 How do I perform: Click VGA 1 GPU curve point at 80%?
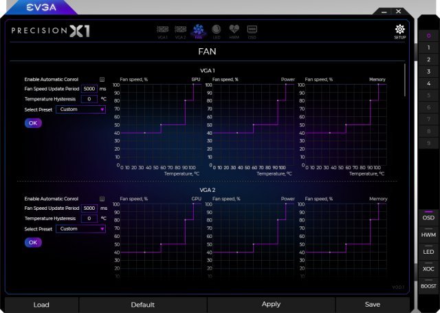[x=185, y=100]
